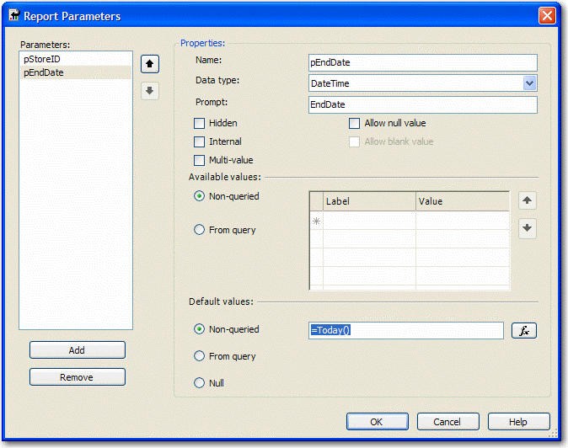Select pEndDate parameter in list
This screenshot has width=568, height=448.
click(x=44, y=72)
